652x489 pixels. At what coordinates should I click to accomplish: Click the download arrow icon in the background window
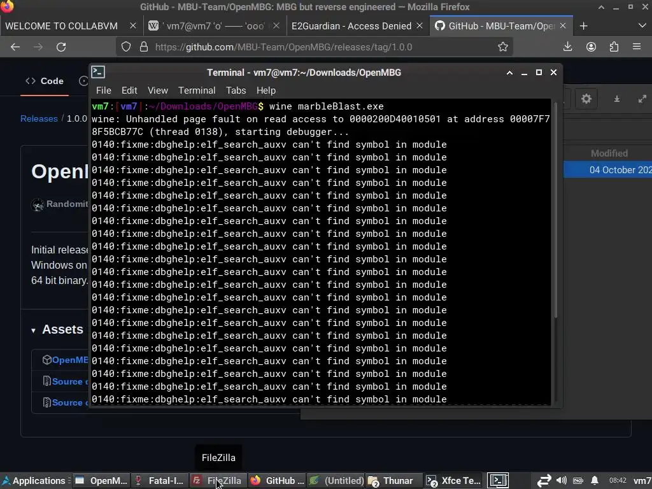click(x=617, y=99)
